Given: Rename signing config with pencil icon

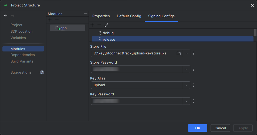Looking at the screenshot, I should tap(106, 25).
